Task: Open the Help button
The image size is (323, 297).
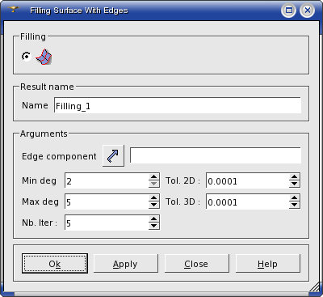Action: point(268,263)
